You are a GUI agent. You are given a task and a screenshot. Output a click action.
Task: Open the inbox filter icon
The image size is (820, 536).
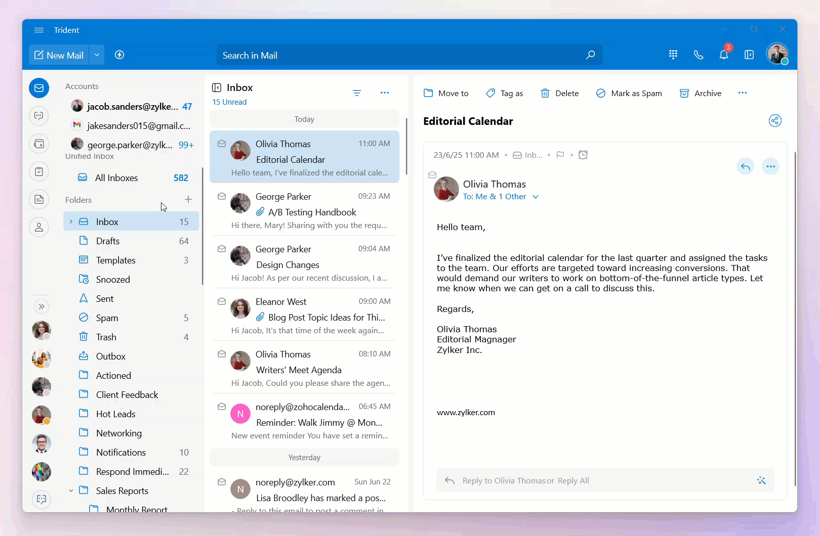coord(357,93)
